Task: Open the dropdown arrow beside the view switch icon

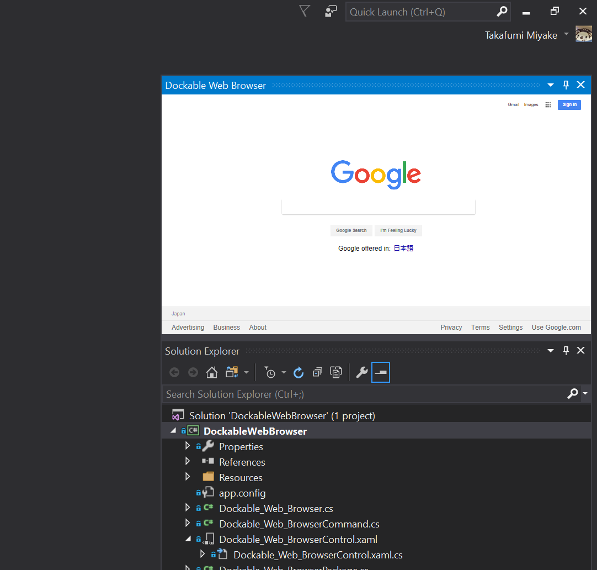Action: (x=246, y=373)
